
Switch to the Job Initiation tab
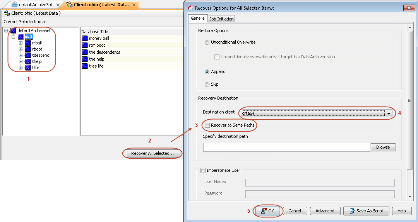tap(221, 19)
